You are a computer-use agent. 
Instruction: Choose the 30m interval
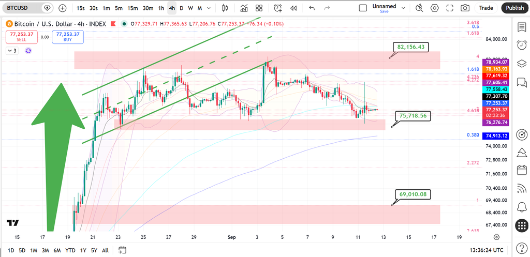pos(148,8)
